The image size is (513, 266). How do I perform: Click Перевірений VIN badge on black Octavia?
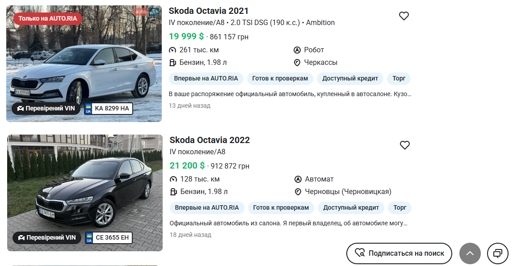pyautogui.click(x=47, y=237)
